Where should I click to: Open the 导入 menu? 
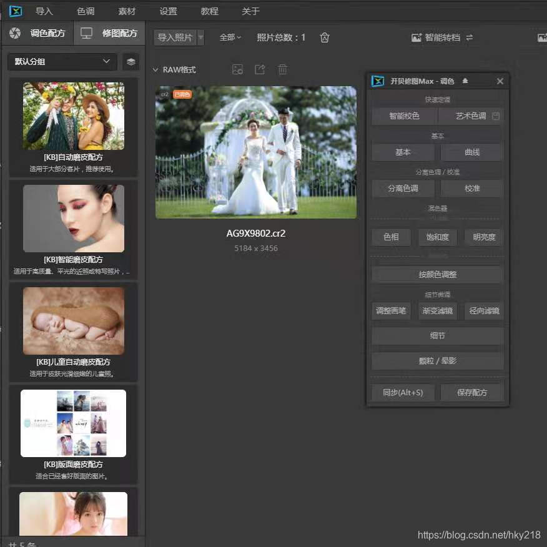pyautogui.click(x=44, y=11)
